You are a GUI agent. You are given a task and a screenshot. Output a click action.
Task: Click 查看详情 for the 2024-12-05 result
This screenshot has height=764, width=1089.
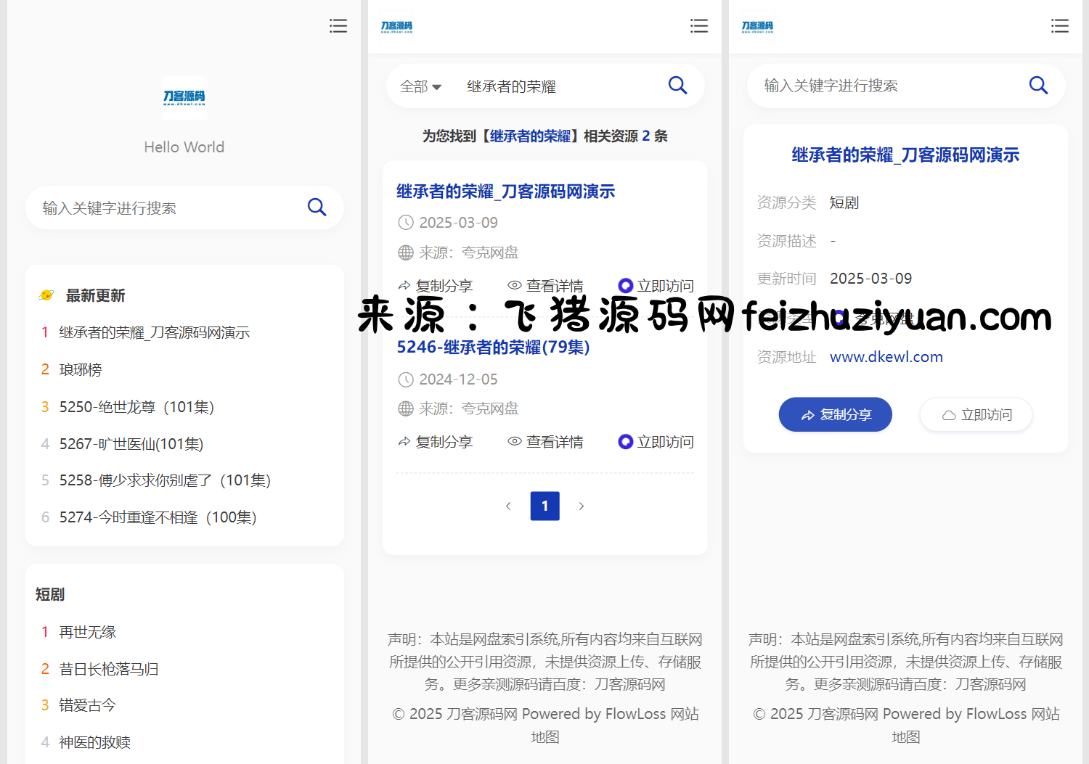[546, 442]
